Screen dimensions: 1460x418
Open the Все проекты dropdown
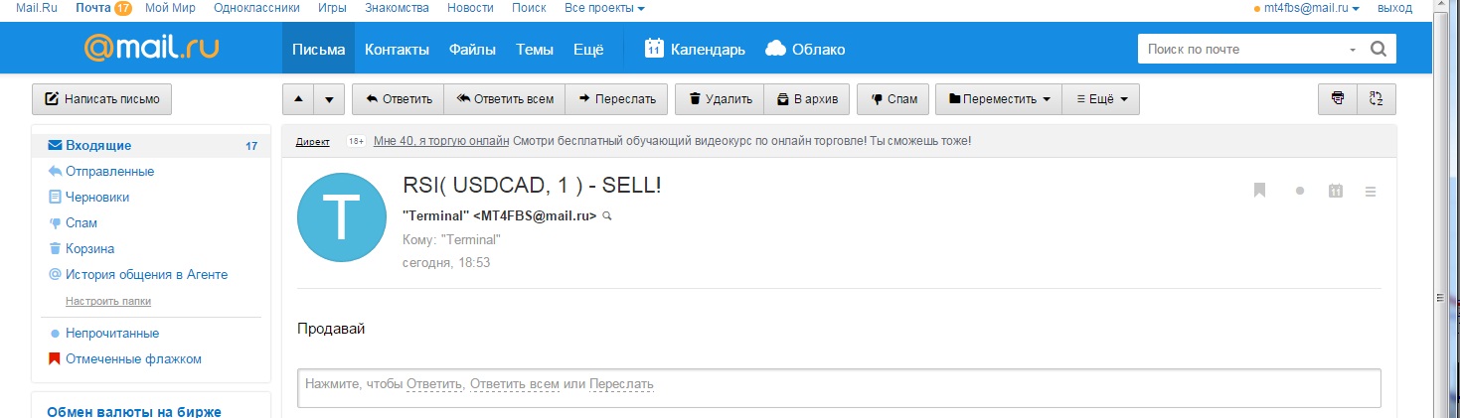click(604, 8)
